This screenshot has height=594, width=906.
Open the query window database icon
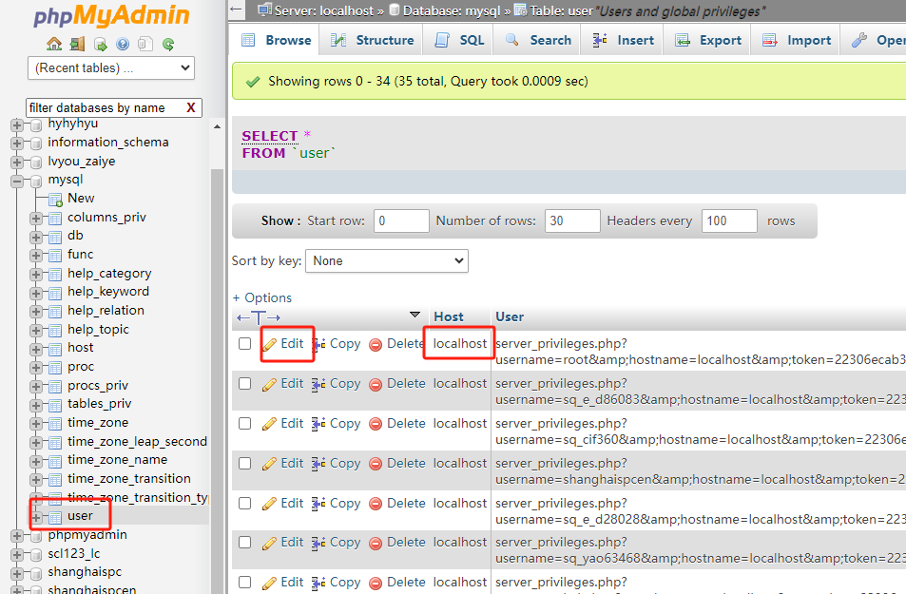[100, 44]
